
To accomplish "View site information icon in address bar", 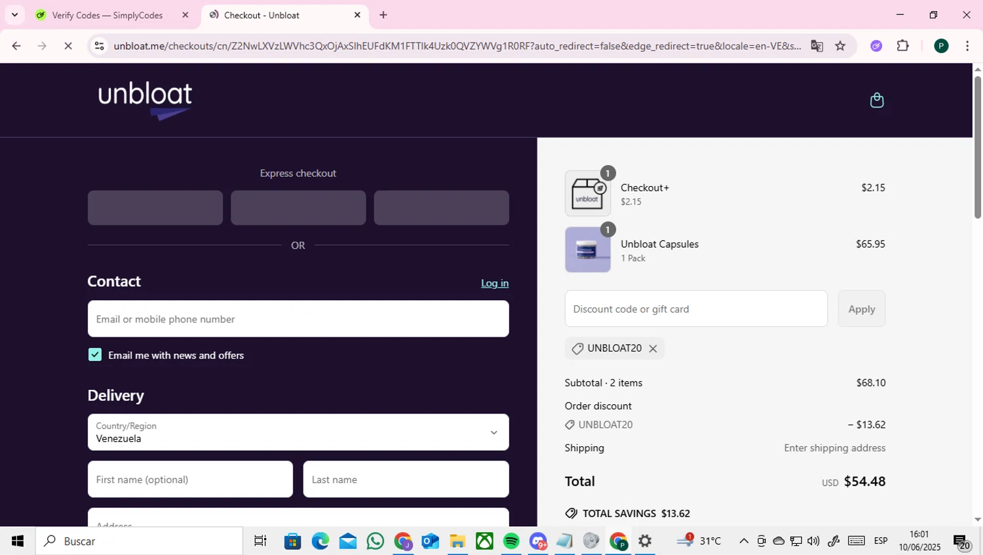I will 99,46.
